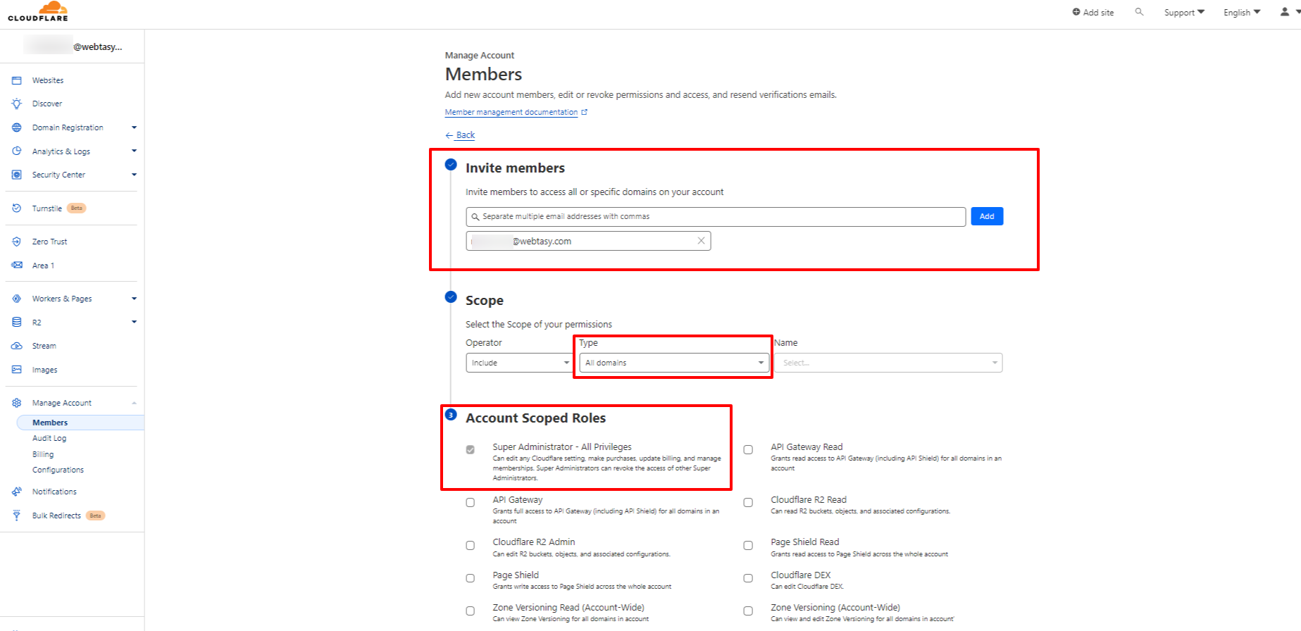The image size is (1301, 631).
Task: Click the Cloudflare logo
Action: pos(38,11)
